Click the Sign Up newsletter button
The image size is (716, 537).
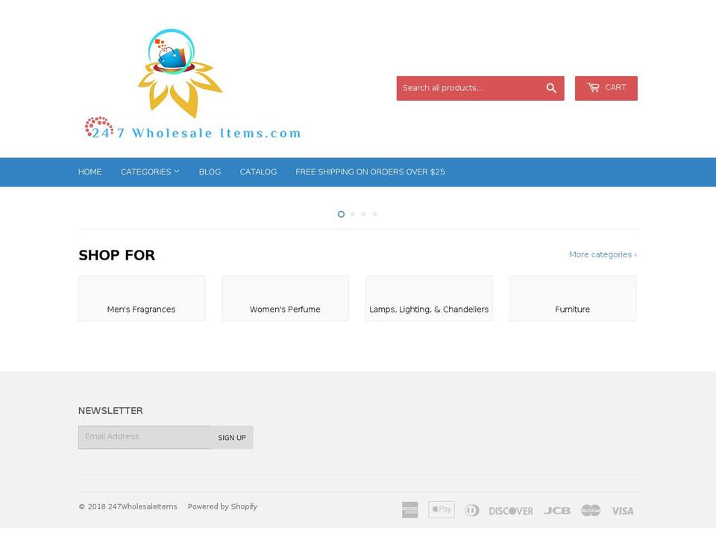tap(232, 438)
